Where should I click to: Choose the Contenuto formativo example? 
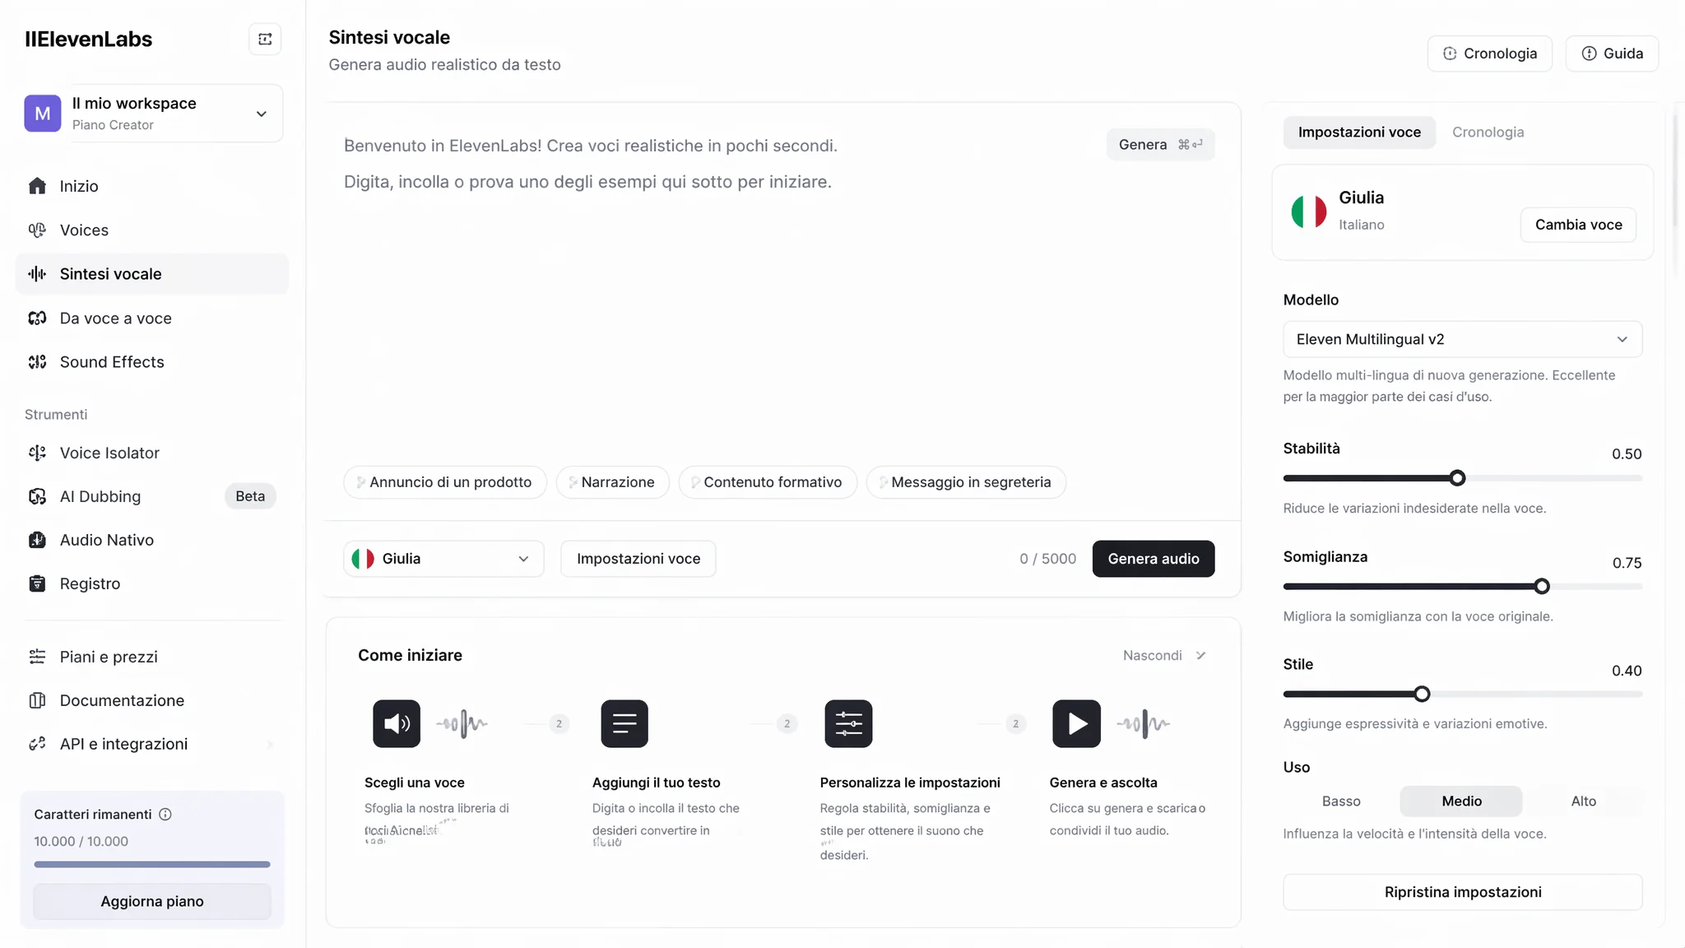pos(768,482)
